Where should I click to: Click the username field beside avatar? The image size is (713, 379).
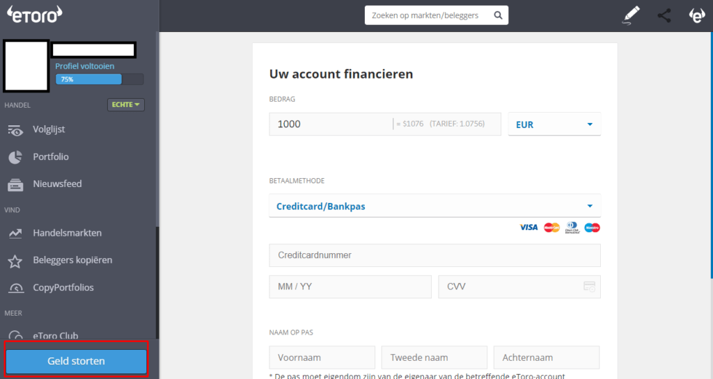(94, 50)
